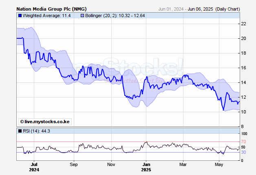Click the Mar x-axis label
The height and width of the screenshot is (175, 256).
coord(183,164)
